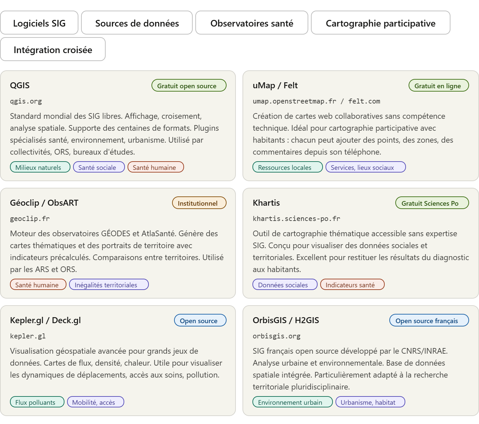Select the Observatoires santé tab
The width and height of the screenshot is (479, 424).
click(x=251, y=23)
